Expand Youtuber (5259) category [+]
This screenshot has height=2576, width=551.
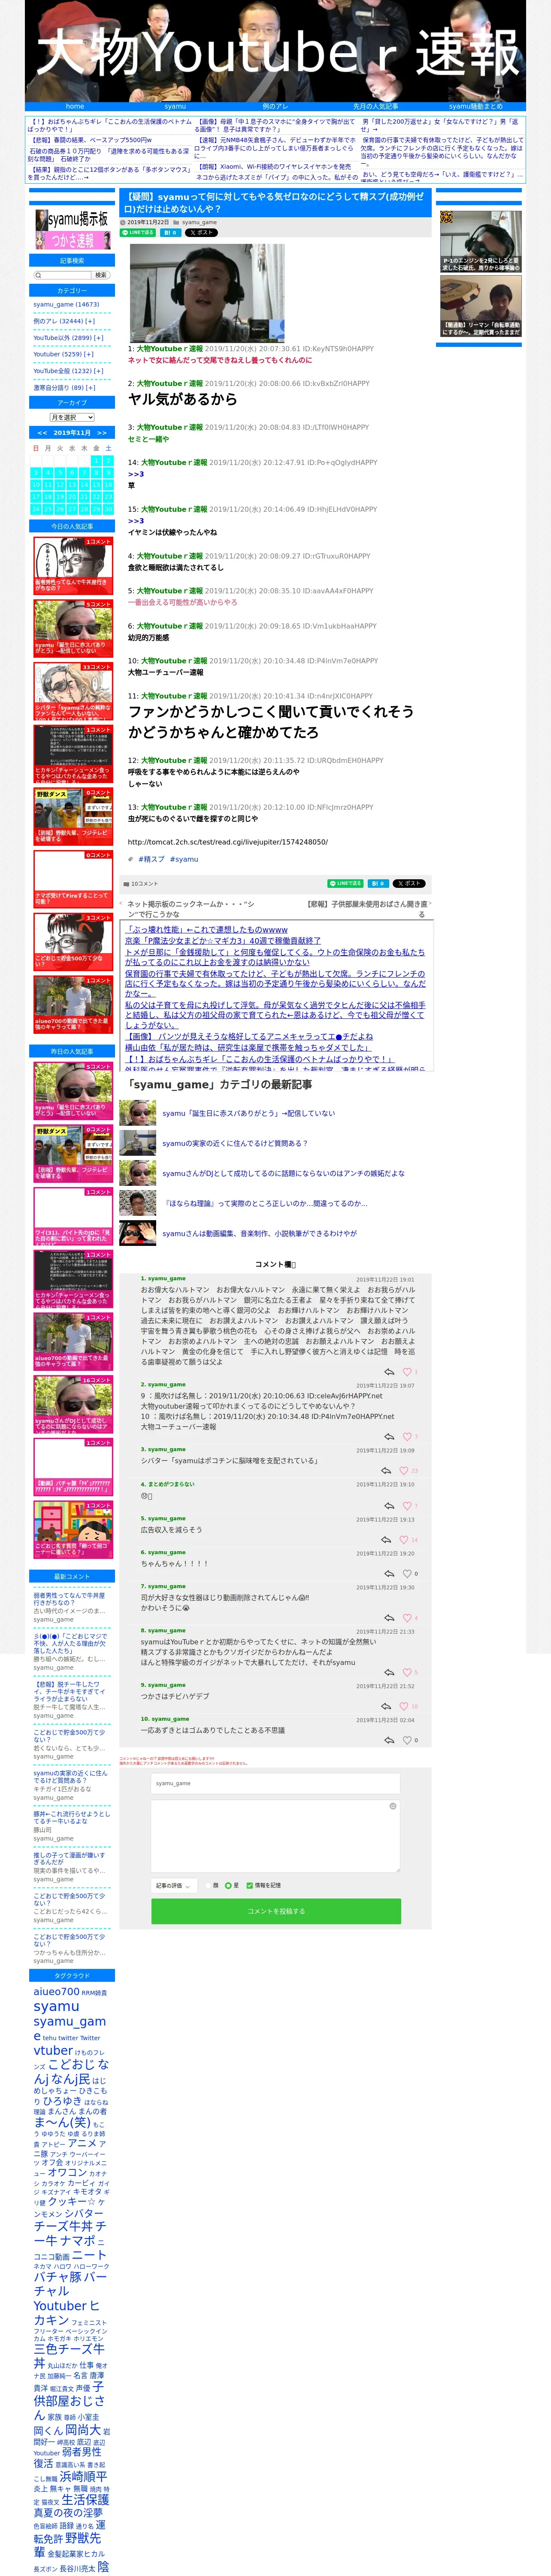89,354
